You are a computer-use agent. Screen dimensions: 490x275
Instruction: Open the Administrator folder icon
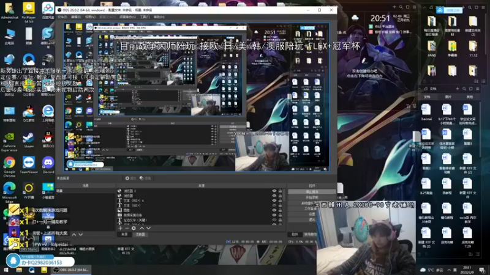(x=9, y=13)
